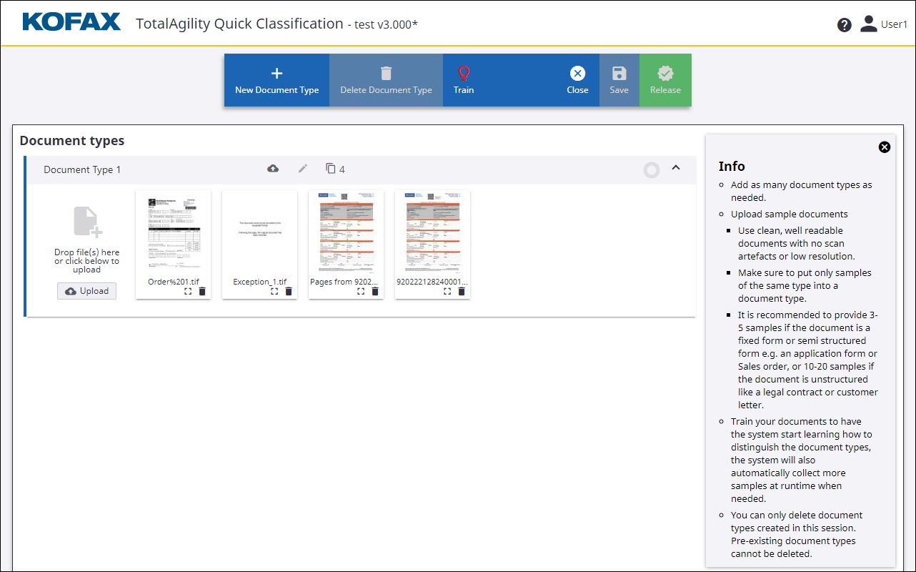The image size is (916, 572).
Task: Click the Upload button in the drop zone
Action: [86, 290]
